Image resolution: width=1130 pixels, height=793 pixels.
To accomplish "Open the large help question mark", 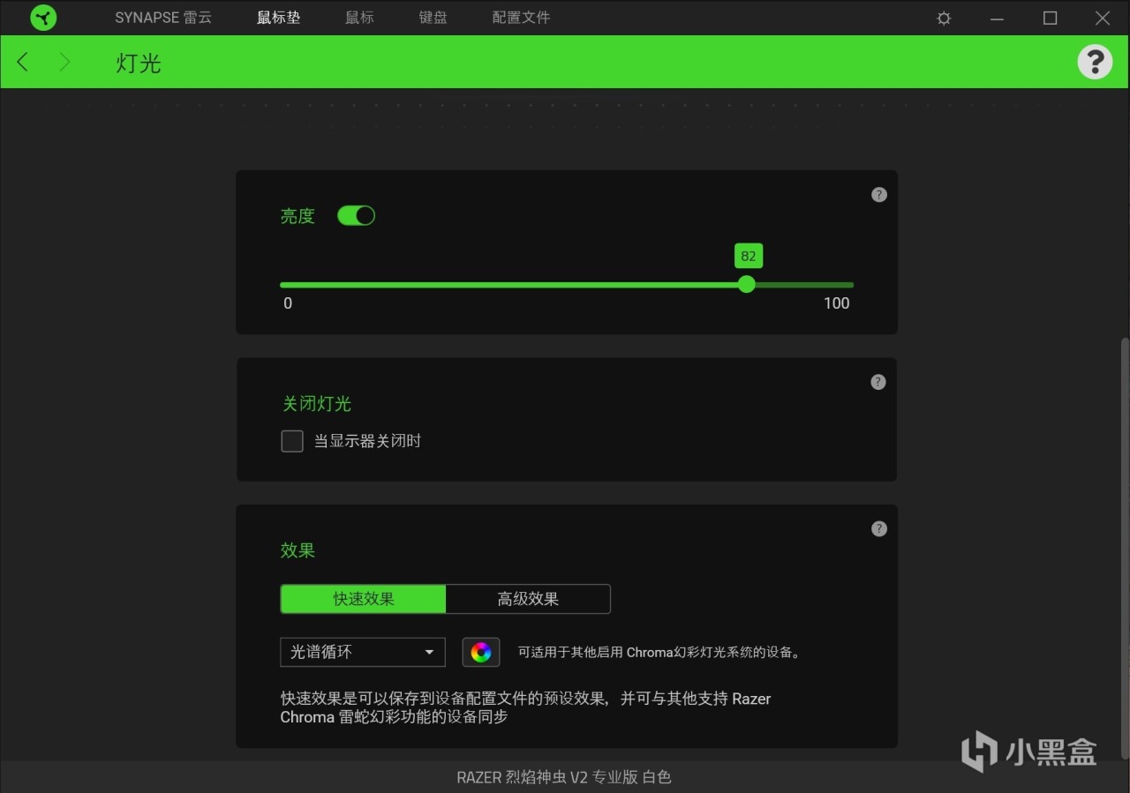I will pos(1095,62).
